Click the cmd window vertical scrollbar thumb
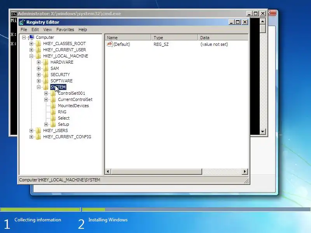Screen dimensions: 311x233 pos(263,29)
